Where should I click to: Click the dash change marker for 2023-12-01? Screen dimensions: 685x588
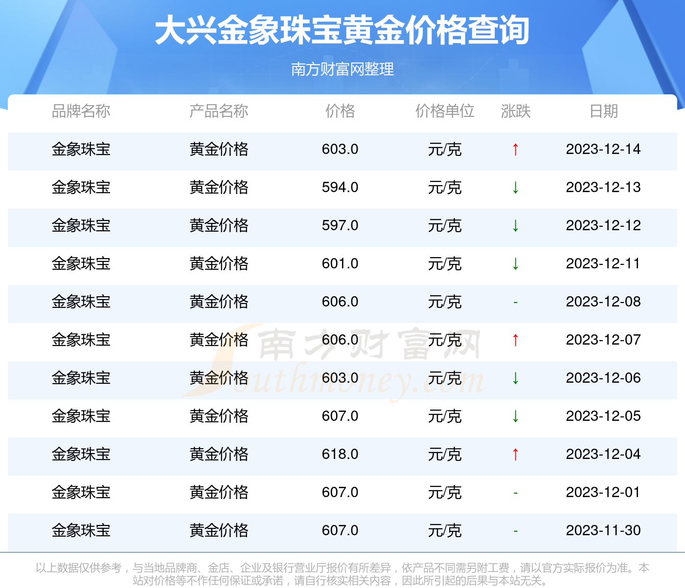click(x=515, y=493)
